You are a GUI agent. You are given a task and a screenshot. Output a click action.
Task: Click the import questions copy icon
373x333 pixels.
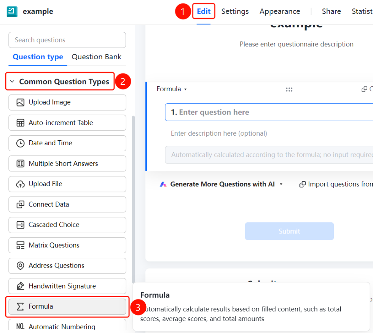302,184
